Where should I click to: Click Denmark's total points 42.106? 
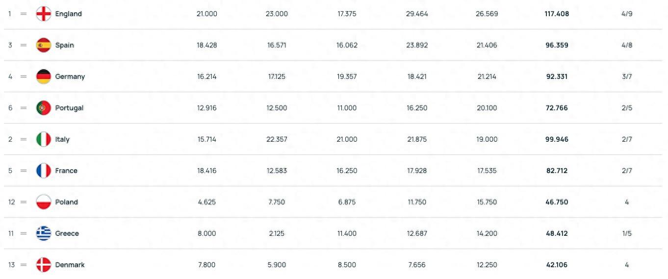[556, 265]
